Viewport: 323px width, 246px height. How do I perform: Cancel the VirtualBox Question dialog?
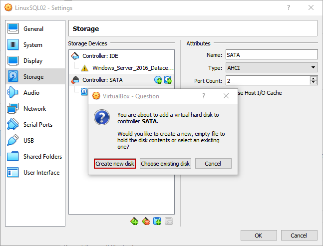pos(213,164)
